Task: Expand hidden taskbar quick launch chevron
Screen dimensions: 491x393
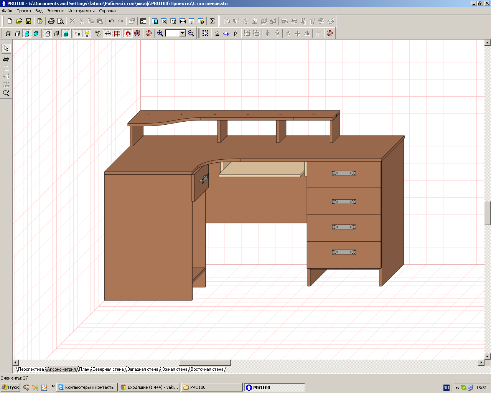Action: [53, 386]
